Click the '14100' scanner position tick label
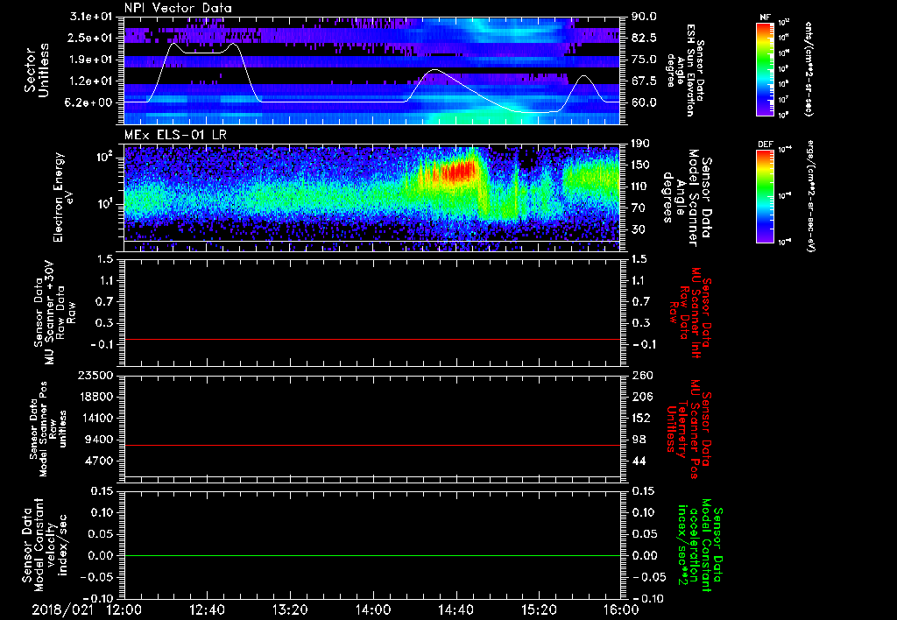The width and height of the screenshot is (897, 620). [97, 418]
